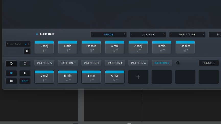Click the octave value 2
Viewport: 221px width, 124px height.
tap(26, 44)
